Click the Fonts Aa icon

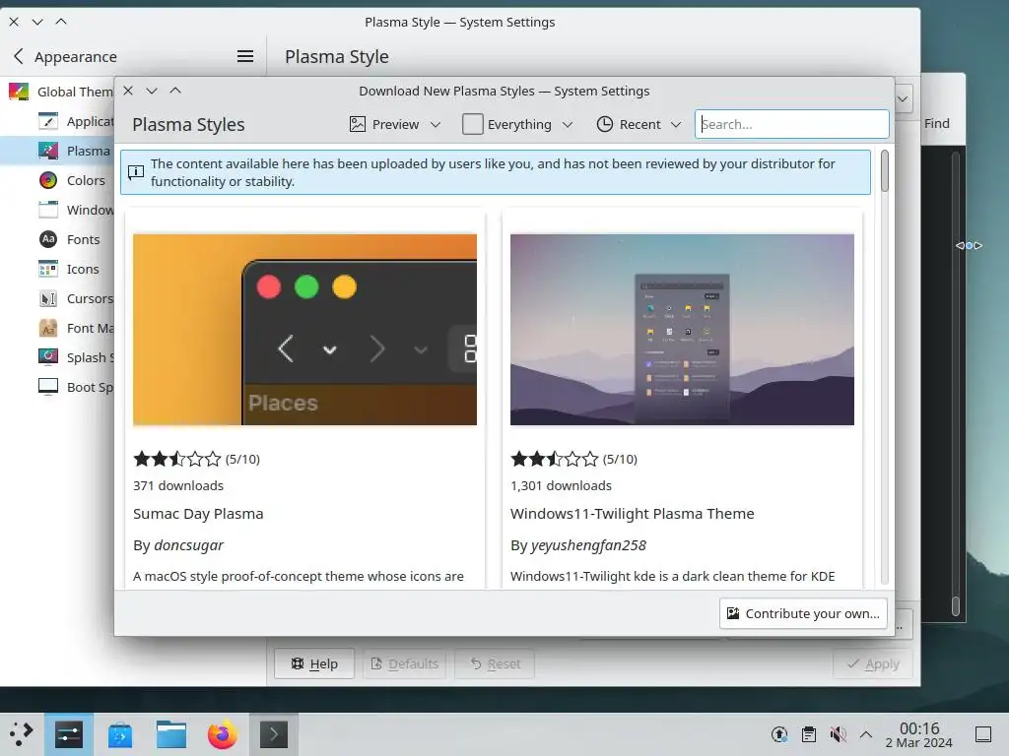point(48,239)
